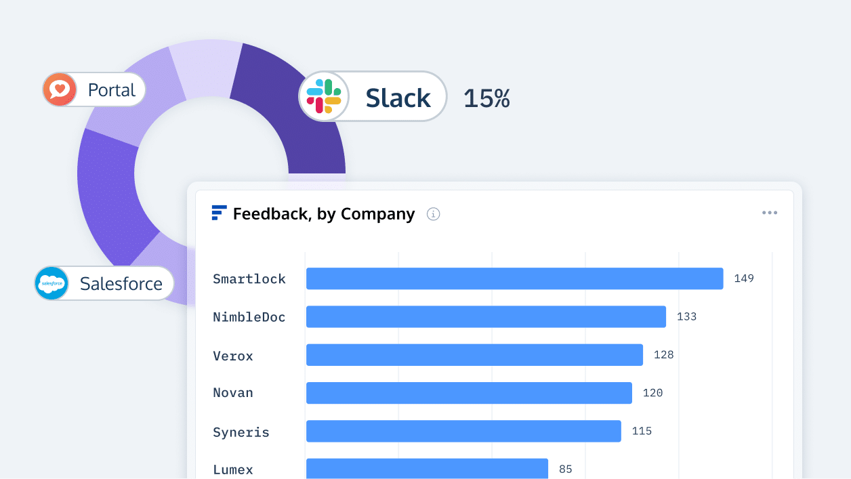Screen dimensions: 851x479
Task: Click the Smartlock bar in chart
Action: pyautogui.click(x=514, y=278)
